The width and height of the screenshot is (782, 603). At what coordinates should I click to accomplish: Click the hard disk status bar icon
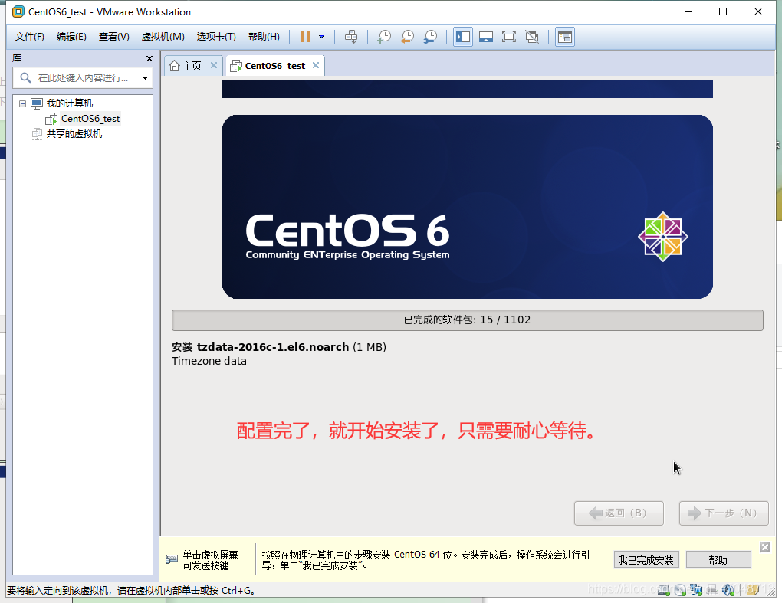(x=664, y=591)
